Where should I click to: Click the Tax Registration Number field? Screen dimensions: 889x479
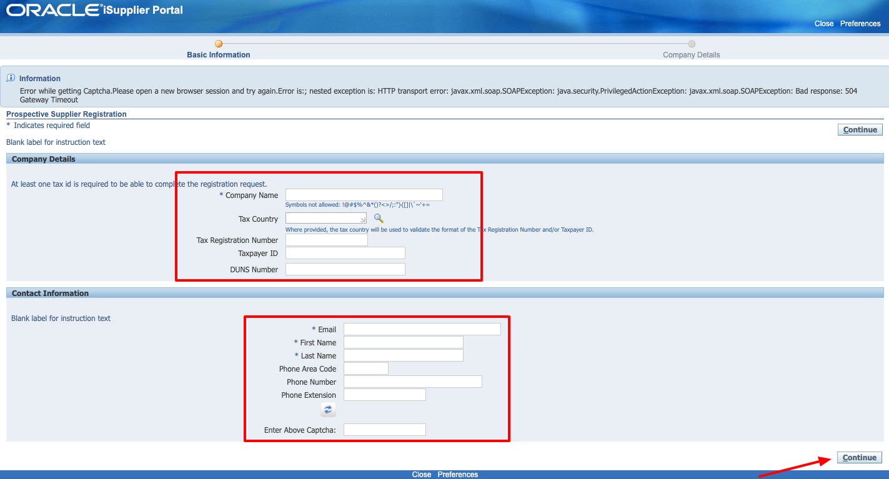(x=327, y=240)
